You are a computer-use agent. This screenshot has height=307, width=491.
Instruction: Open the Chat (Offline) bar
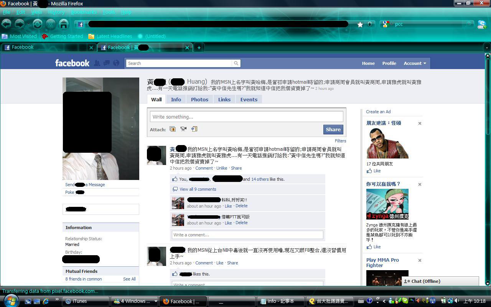click(440, 281)
